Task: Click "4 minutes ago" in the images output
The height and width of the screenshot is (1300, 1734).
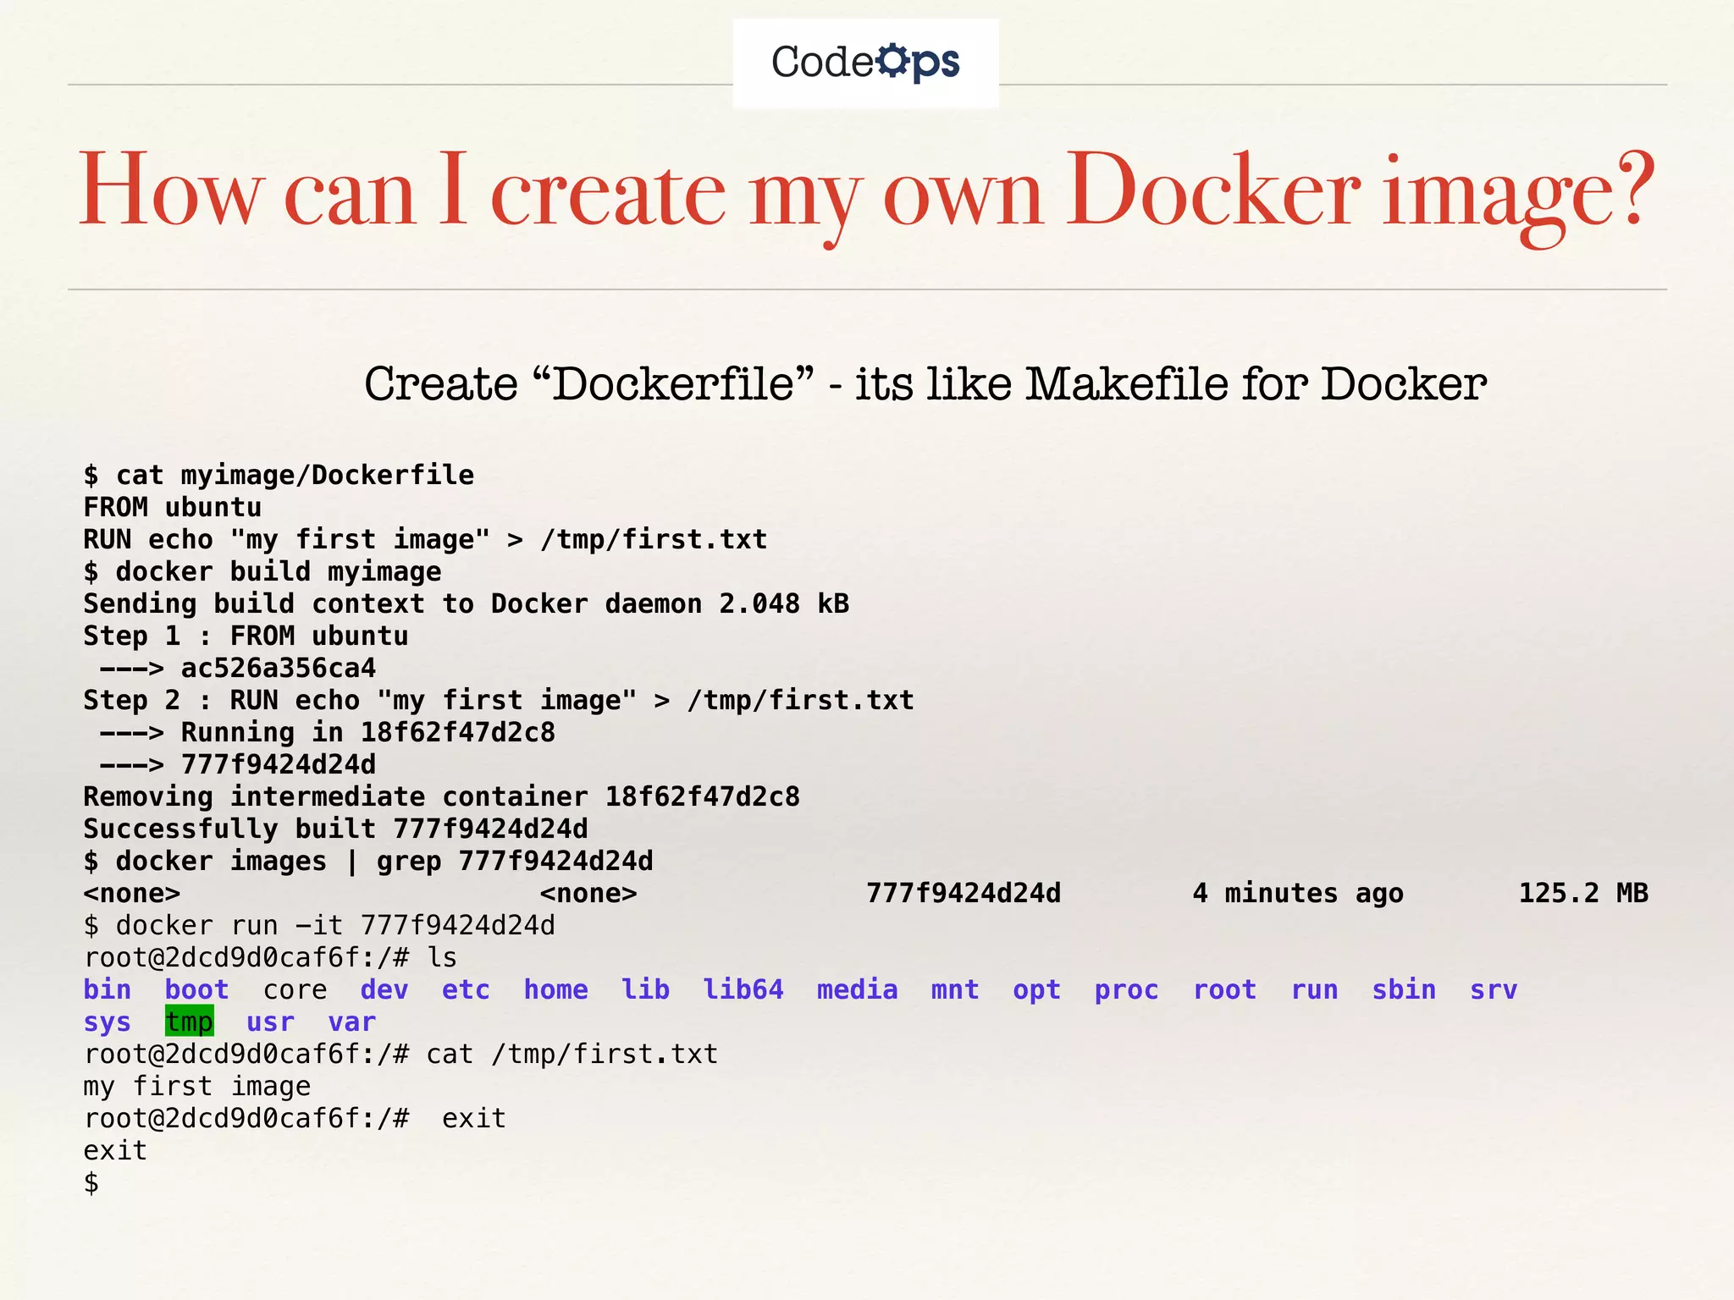Action: pos(1298,894)
